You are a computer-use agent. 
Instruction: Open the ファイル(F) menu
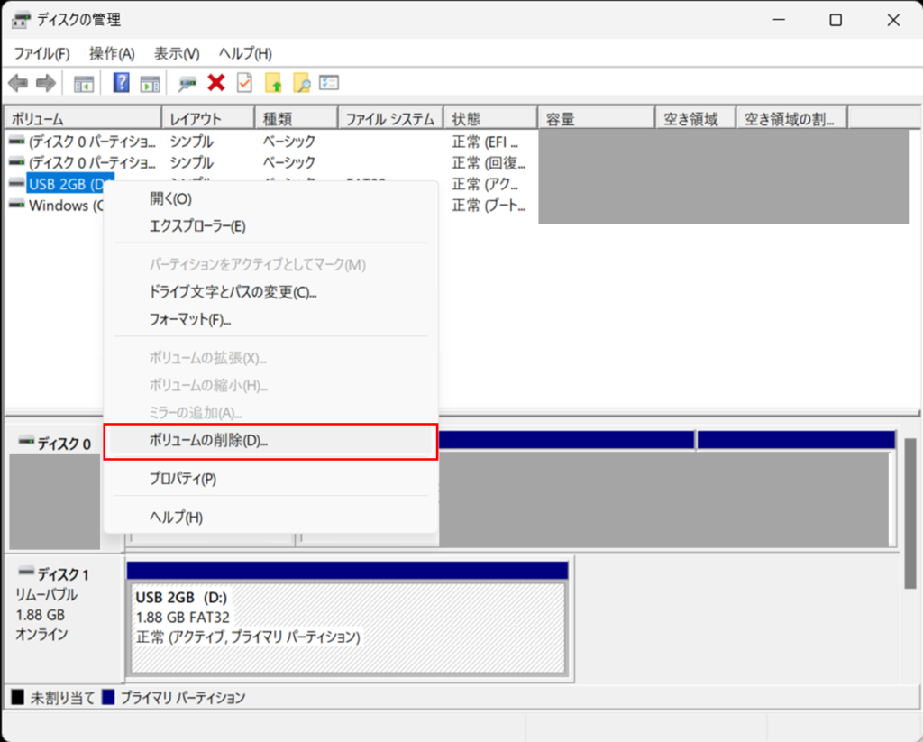[x=41, y=53]
